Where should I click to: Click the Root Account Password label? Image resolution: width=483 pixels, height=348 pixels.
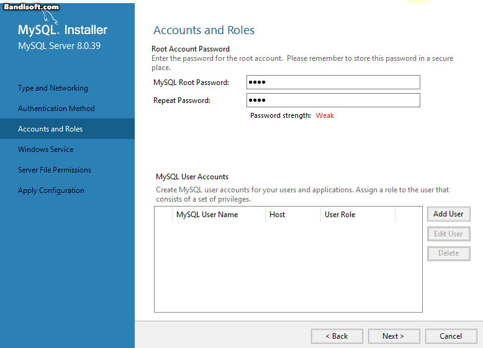click(191, 49)
